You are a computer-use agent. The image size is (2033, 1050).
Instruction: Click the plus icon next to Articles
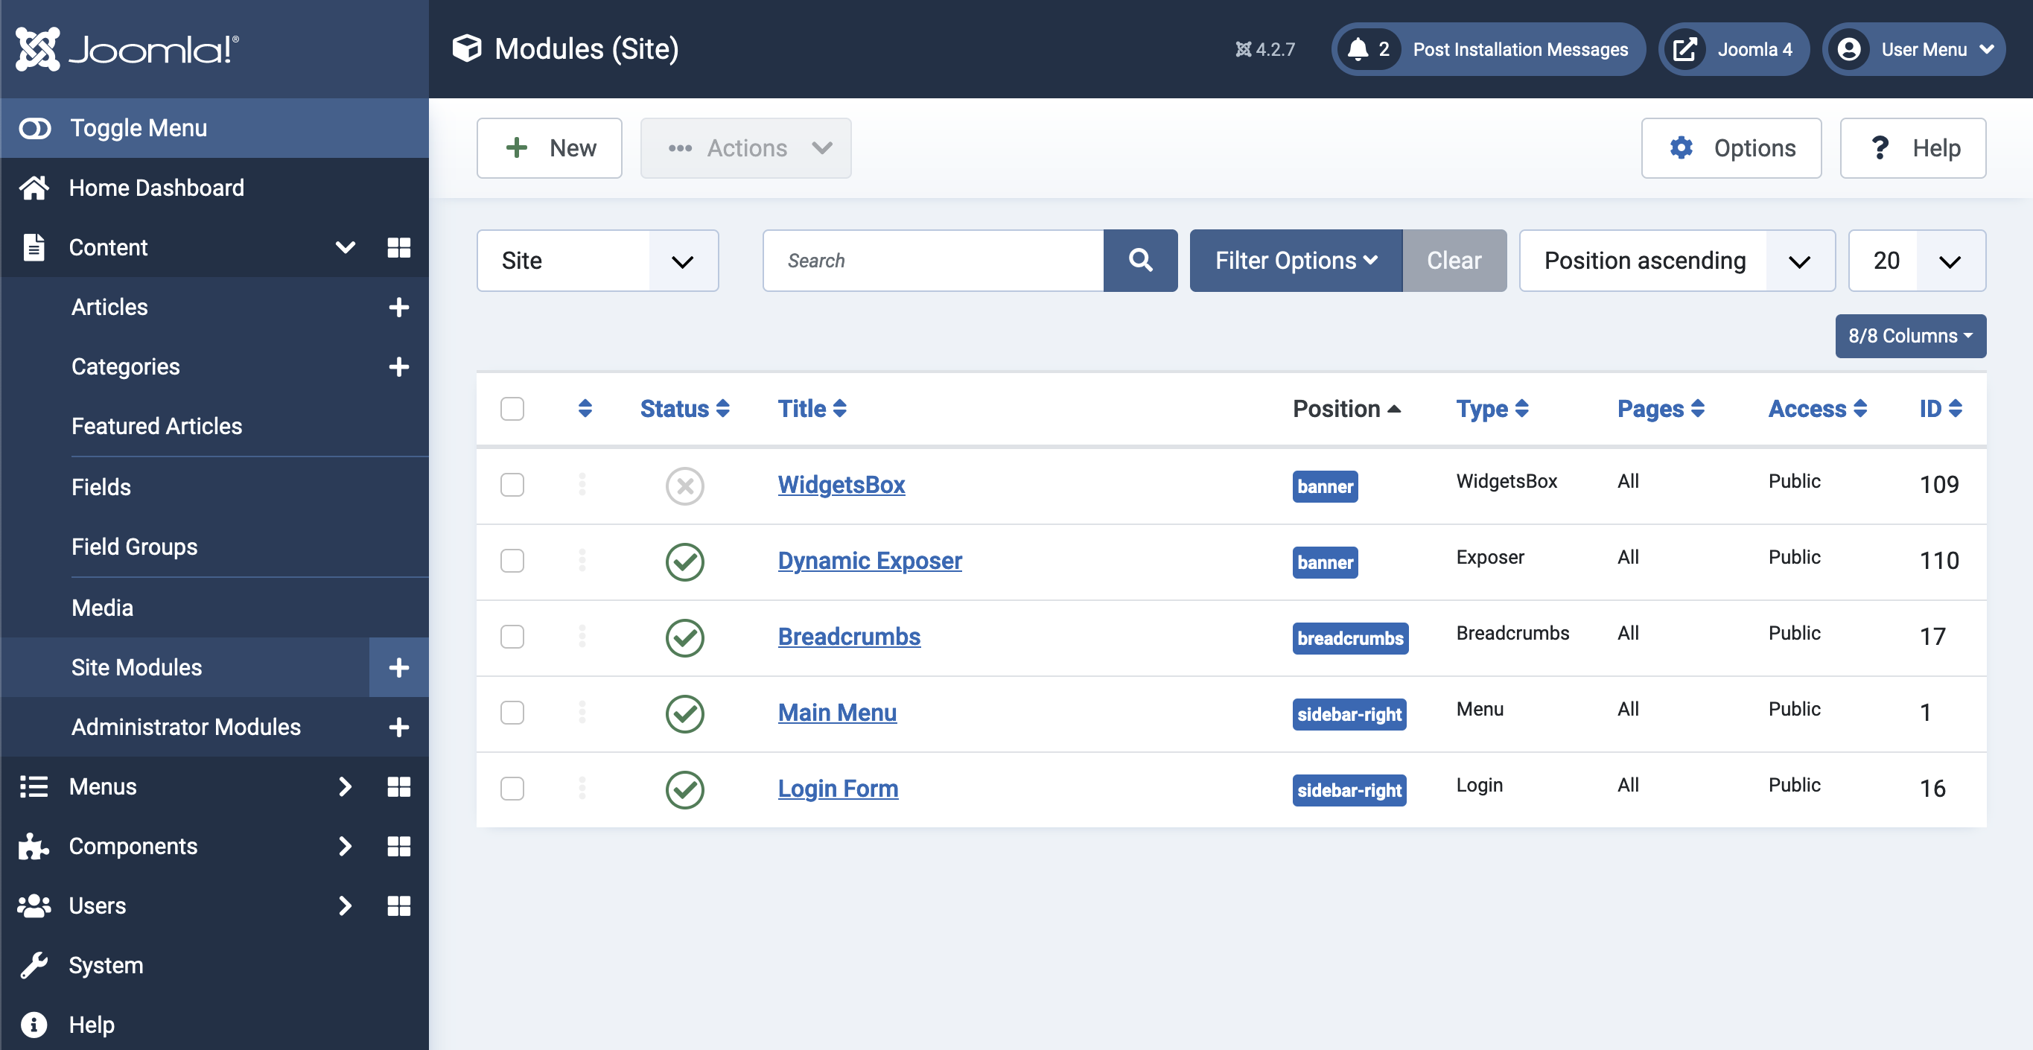399,307
